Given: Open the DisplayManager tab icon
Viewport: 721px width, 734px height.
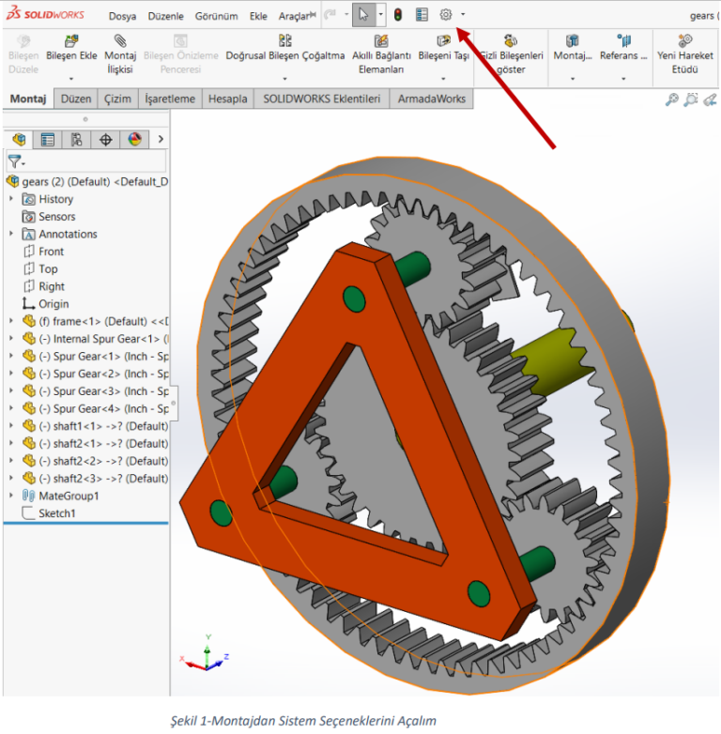Looking at the screenshot, I should point(134,140).
